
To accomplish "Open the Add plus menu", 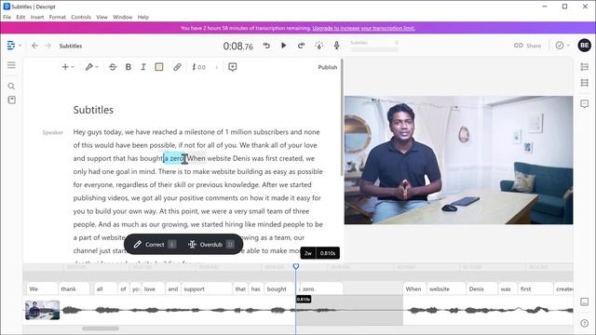I will 68,67.
